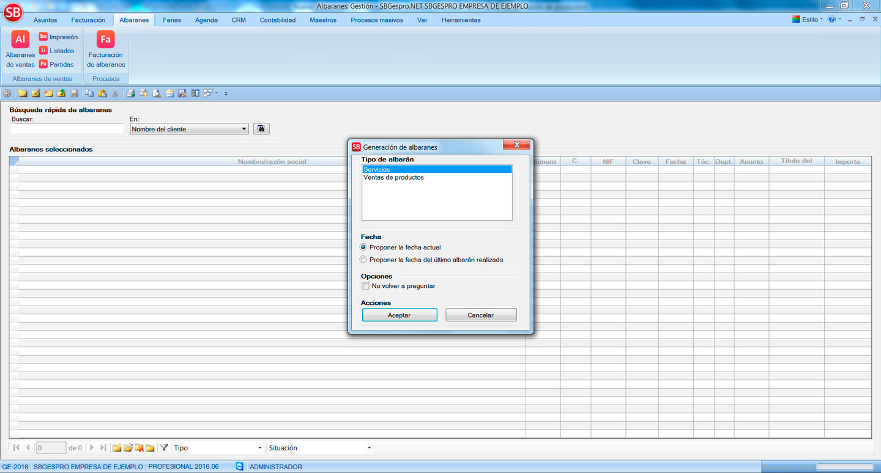Open the Contabilidad tab
This screenshot has width=881, height=473.
coord(277,20)
